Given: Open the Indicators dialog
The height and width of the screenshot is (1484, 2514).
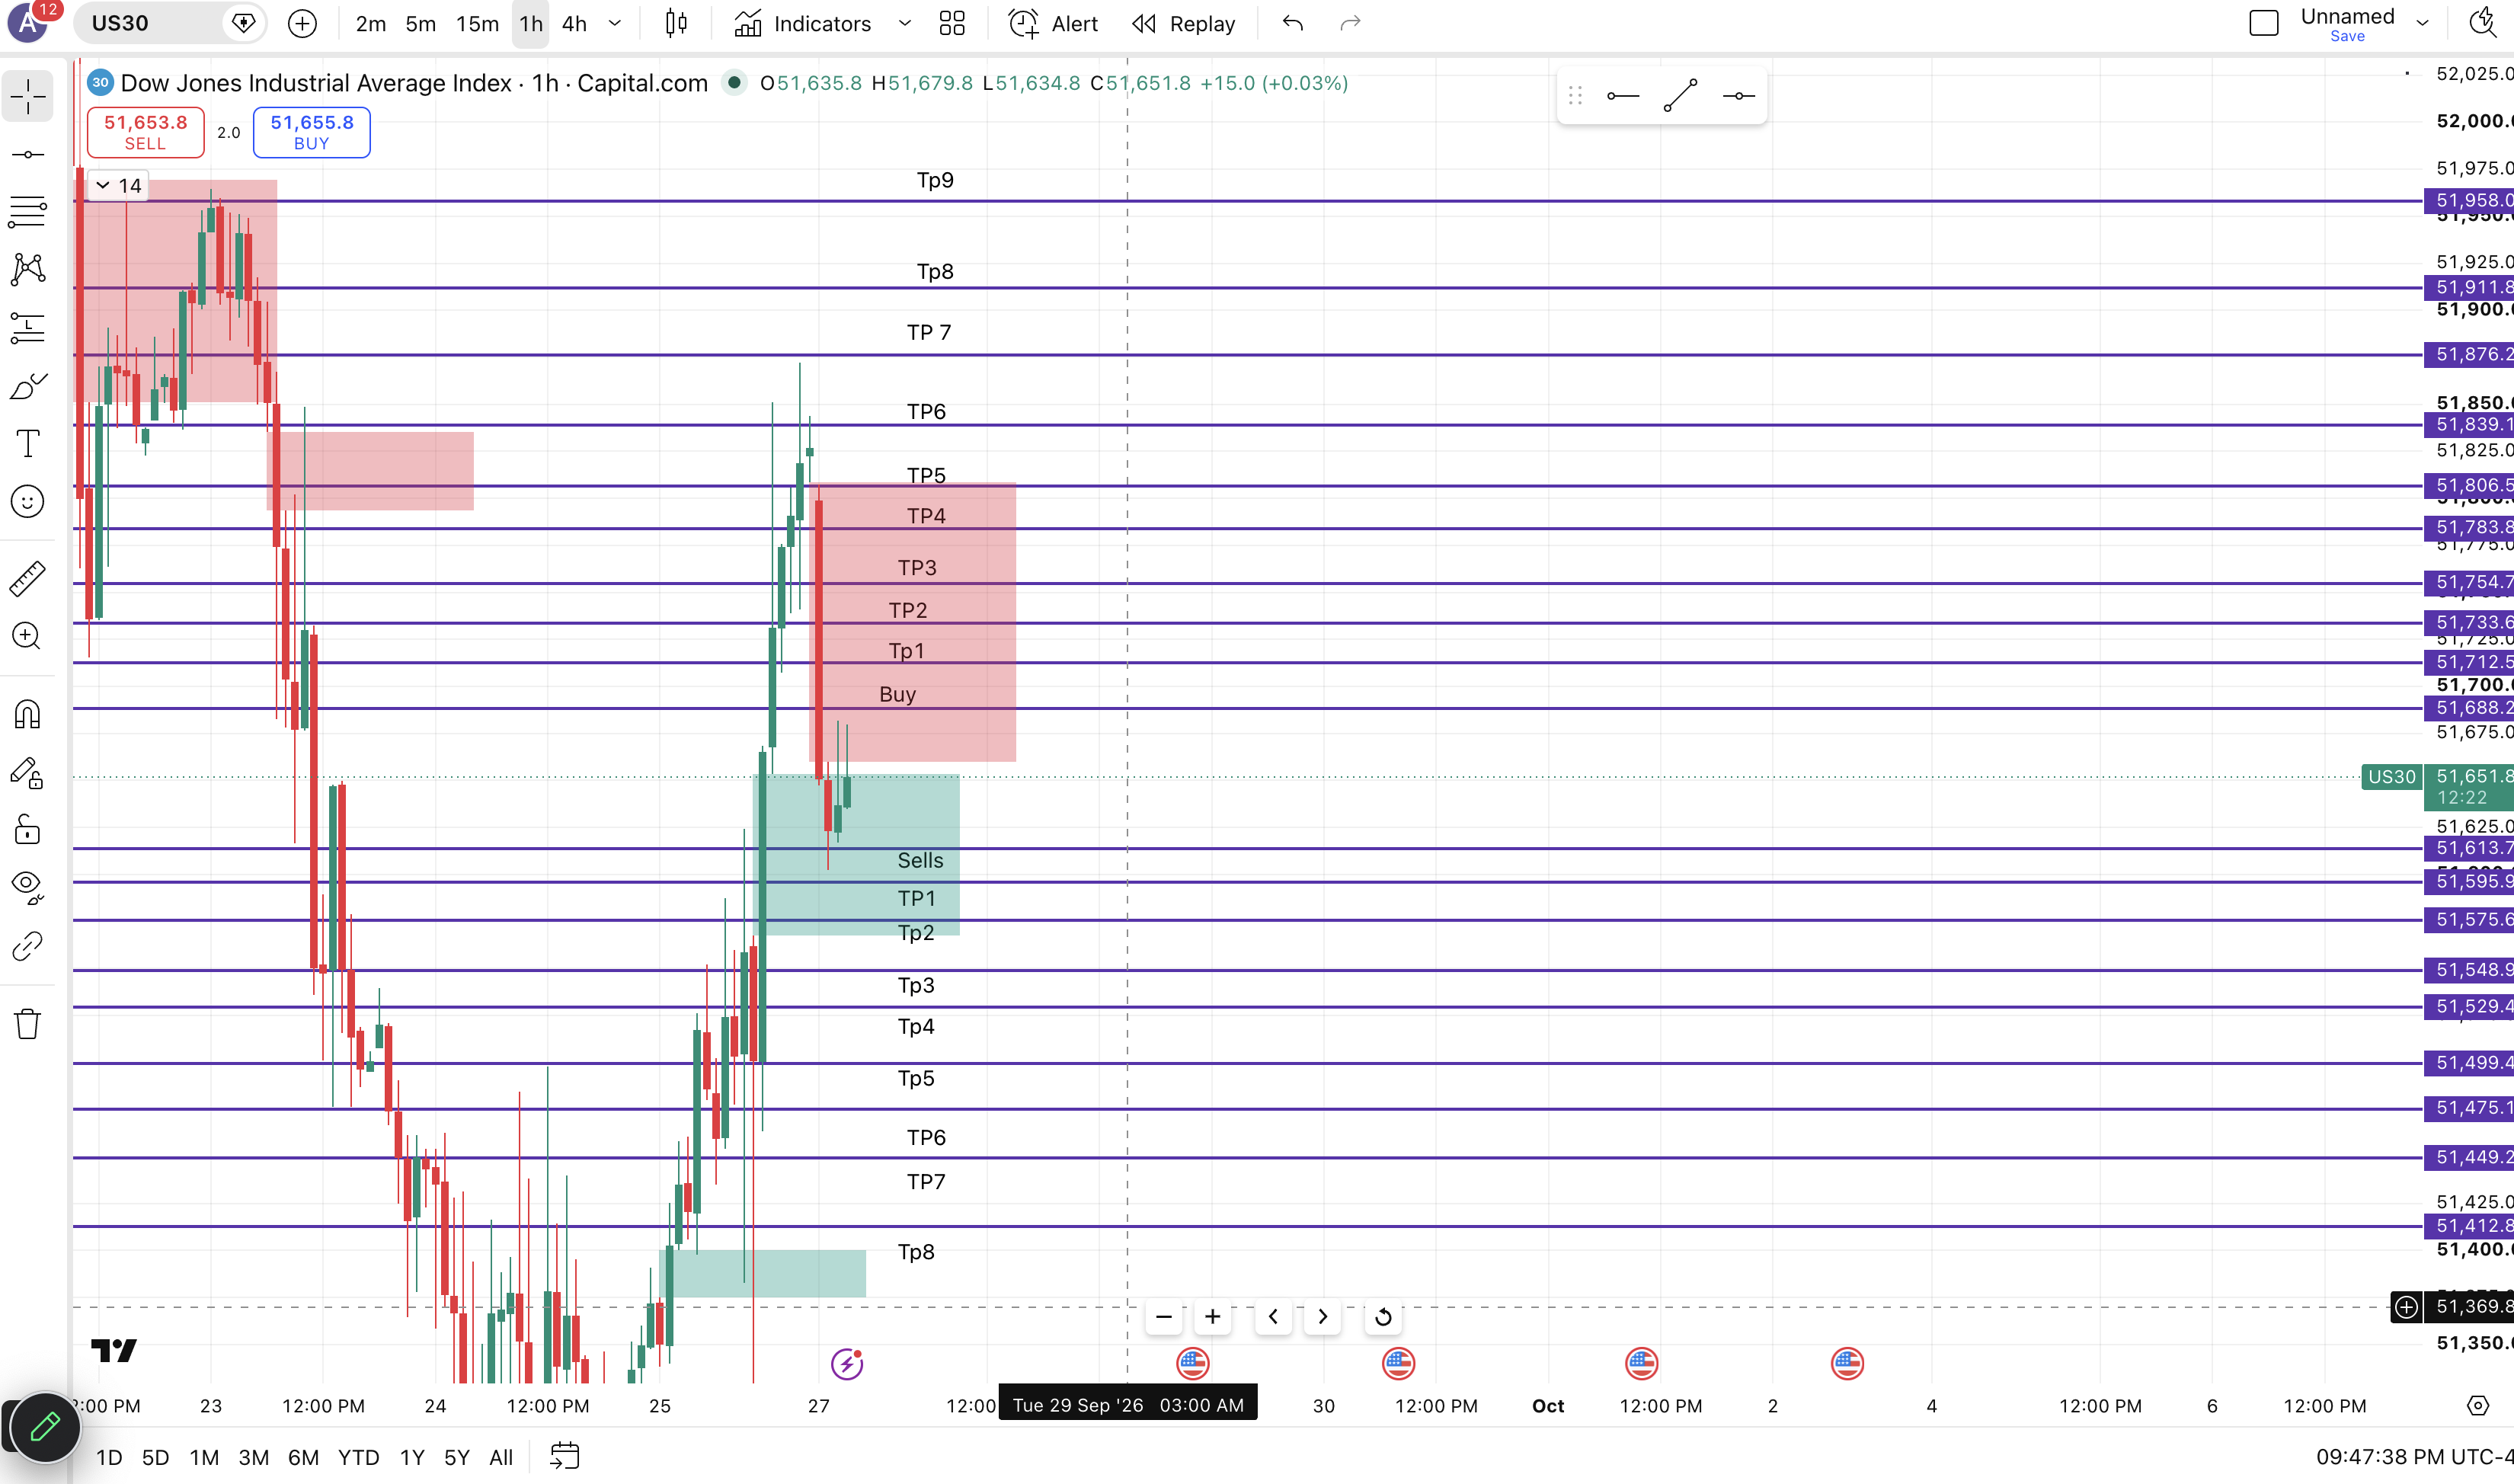Looking at the screenshot, I should [803, 24].
